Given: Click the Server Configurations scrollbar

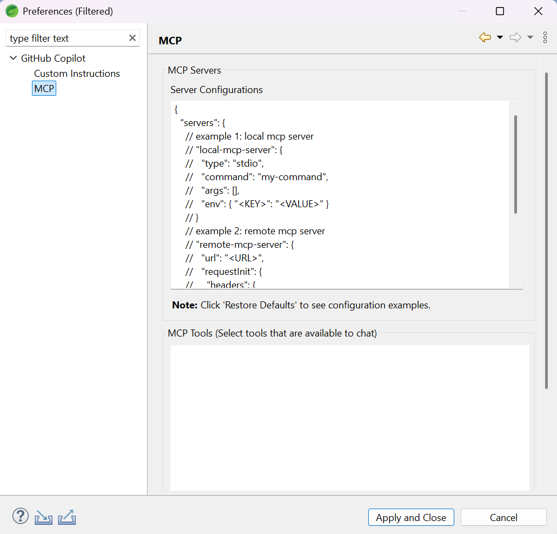Looking at the screenshot, I should pyautogui.click(x=516, y=162).
